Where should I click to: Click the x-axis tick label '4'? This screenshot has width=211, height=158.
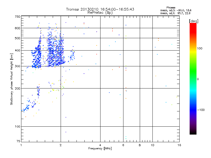(100, 145)
